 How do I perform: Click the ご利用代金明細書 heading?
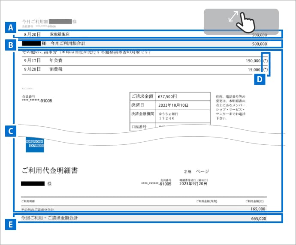pos(50,170)
